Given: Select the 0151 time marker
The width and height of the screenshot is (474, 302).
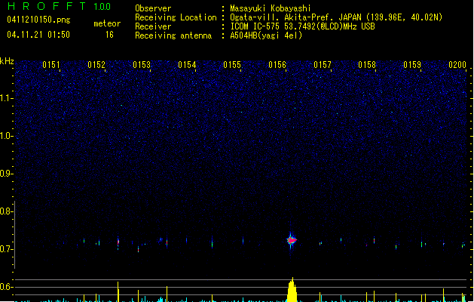Looking at the screenshot, I should 51,65.
